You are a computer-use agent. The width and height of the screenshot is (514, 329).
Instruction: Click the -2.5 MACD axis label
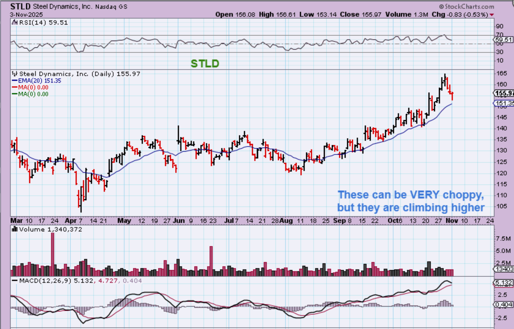[x=501, y=318]
